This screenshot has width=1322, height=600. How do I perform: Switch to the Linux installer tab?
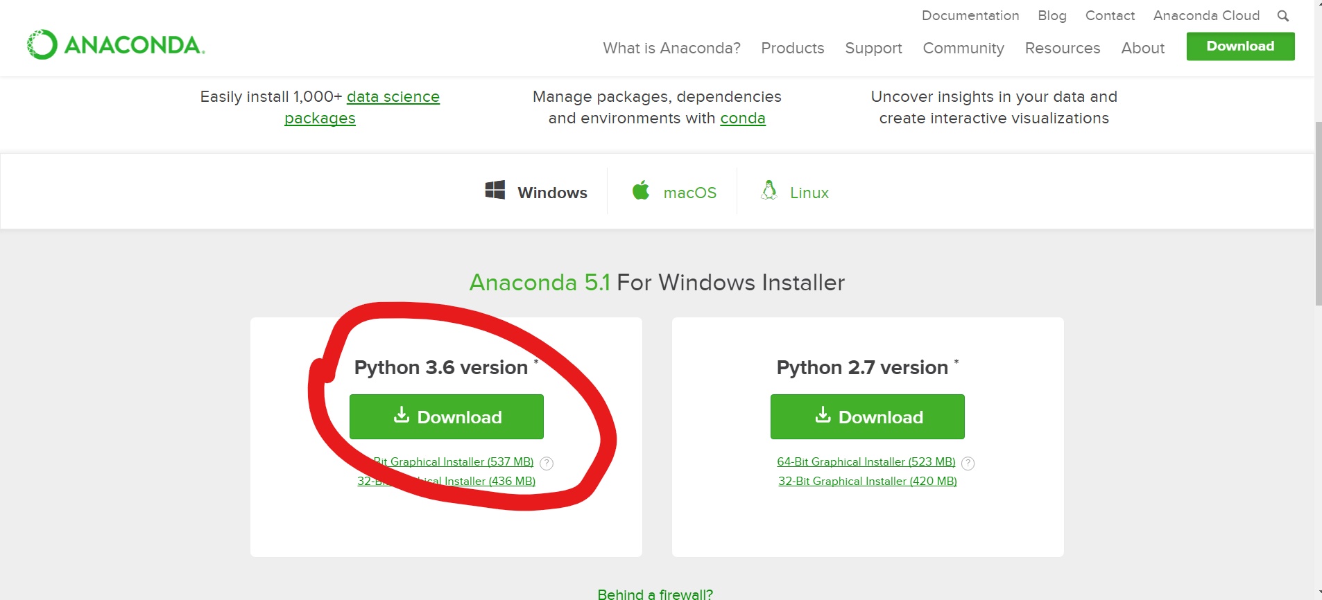pyautogui.click(x=809, y=193)
